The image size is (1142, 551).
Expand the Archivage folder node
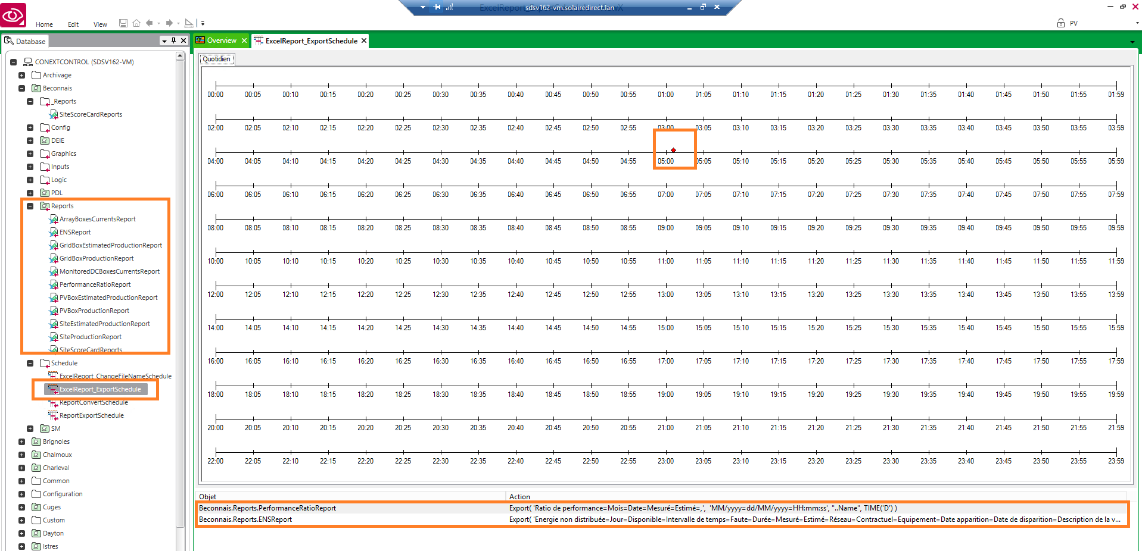click(x=21, y=75)
